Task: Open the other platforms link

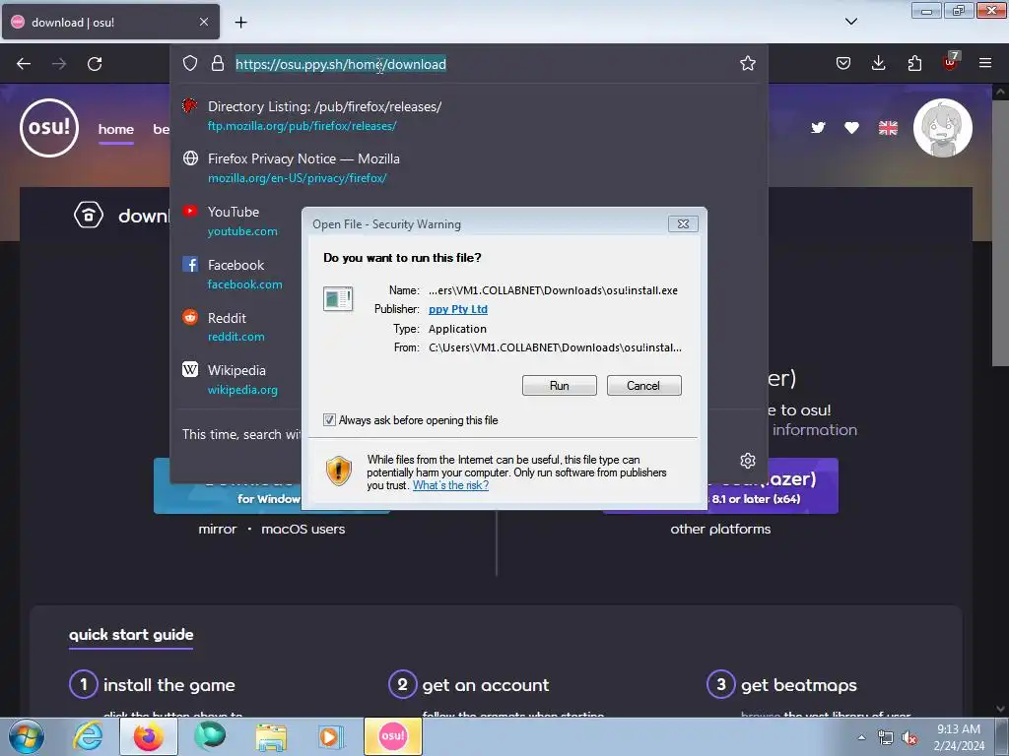Action: click(x=720, y=529)
